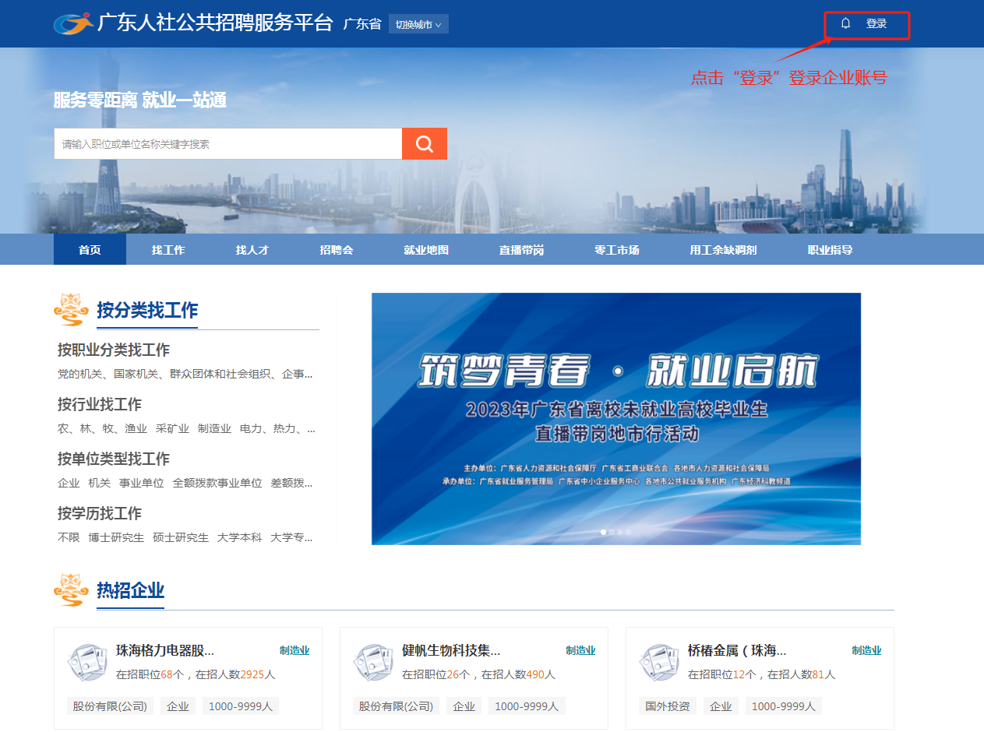The width and height of the screenshot is (984, 732).
Task: Go to the 零工市场 tab
Action: (616, 250)
